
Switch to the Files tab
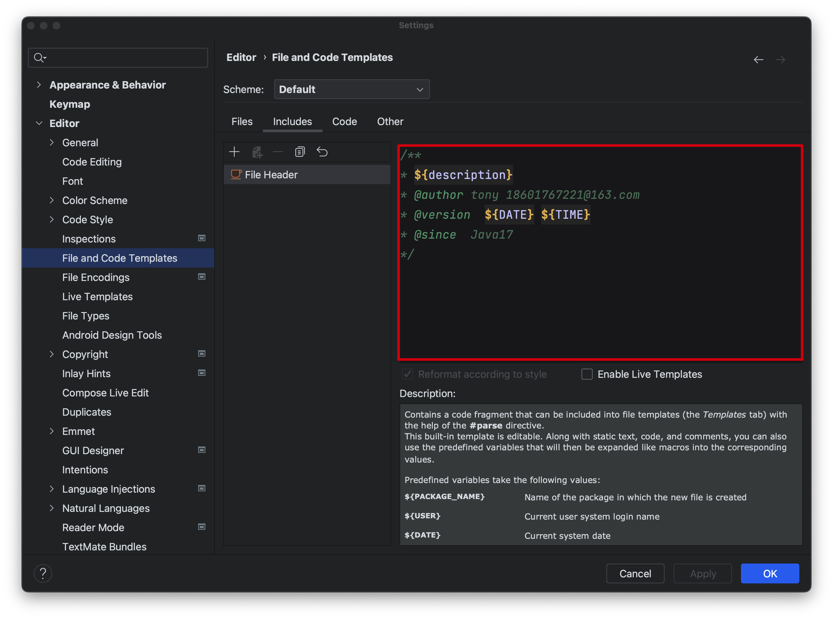pyautogui.click(x=242, y=122)
